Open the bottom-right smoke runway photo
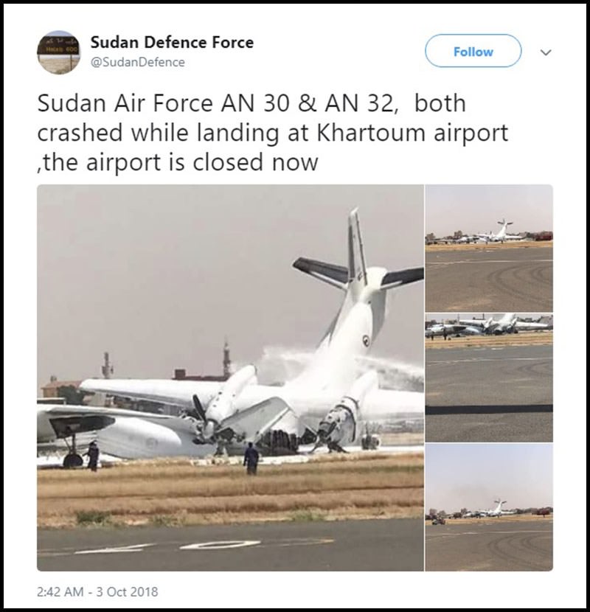 pos(489,507)
